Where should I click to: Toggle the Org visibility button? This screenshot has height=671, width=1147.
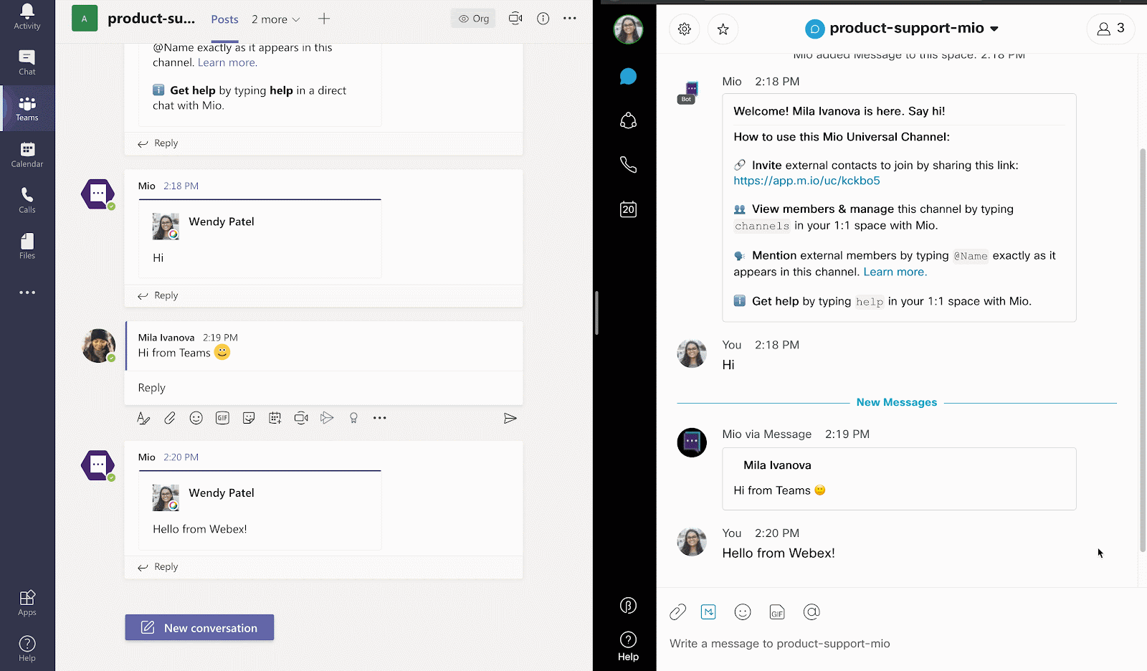tap(473, 19)
